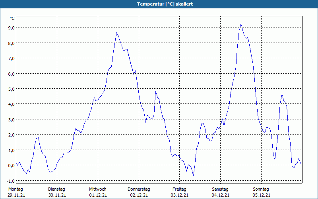Click the 8,0 y-axis label
The height and width of the screenshot is (199, 318).
[12, 43]
